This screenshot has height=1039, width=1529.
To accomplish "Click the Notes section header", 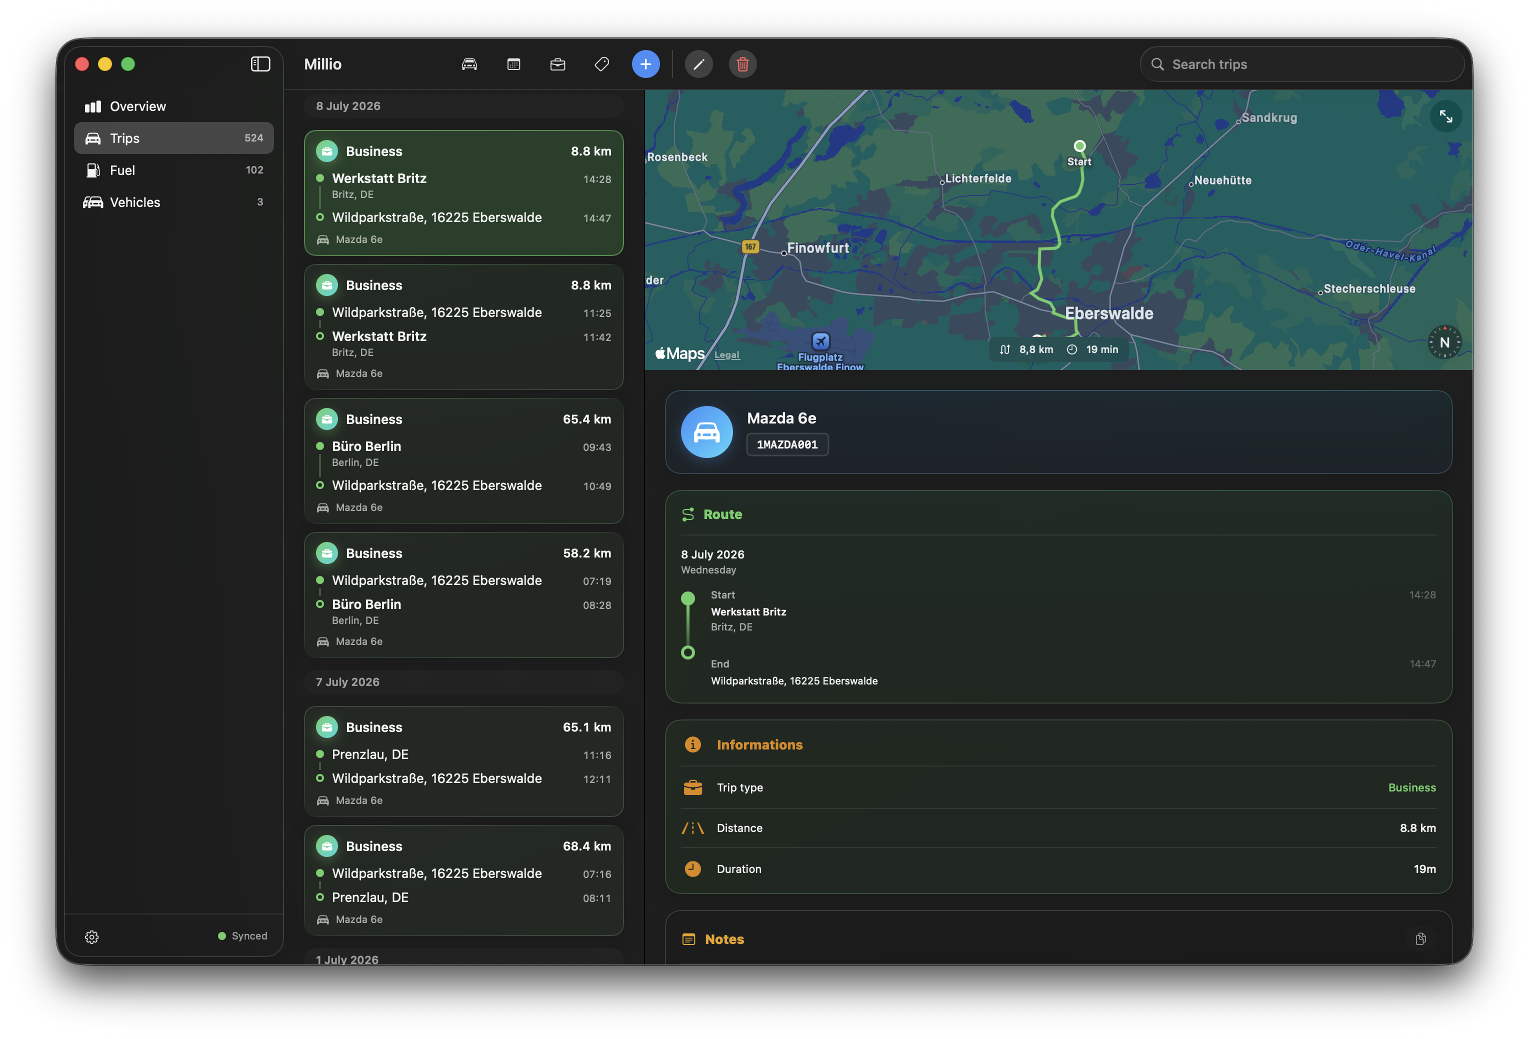I will click(x=723, y=939).
